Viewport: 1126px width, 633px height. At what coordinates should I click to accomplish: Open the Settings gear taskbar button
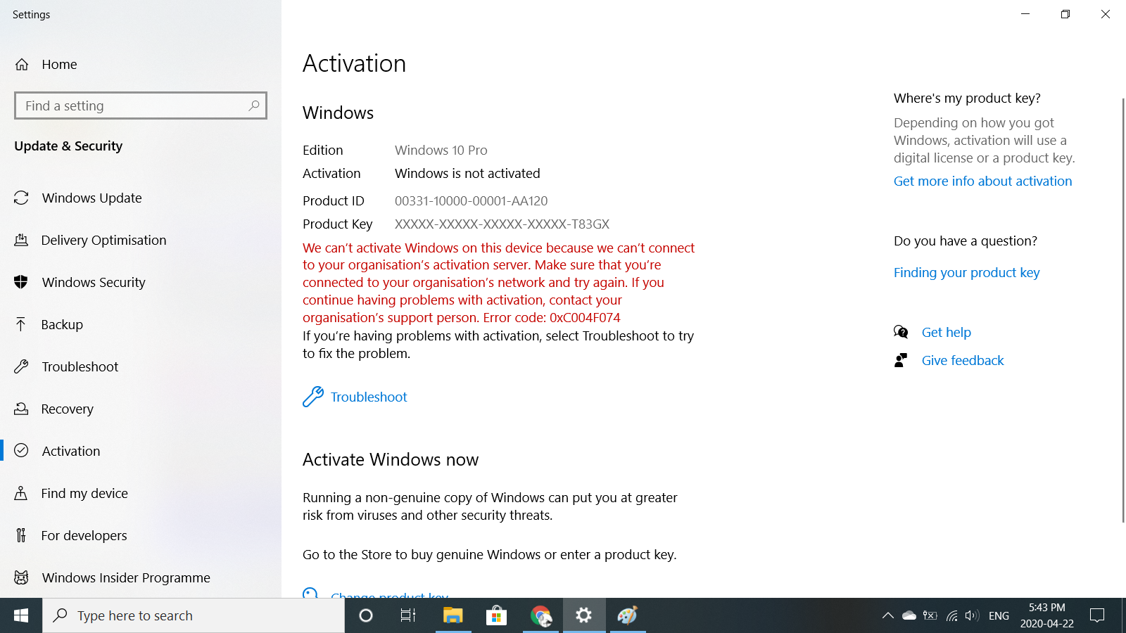(x=583, y=615)
